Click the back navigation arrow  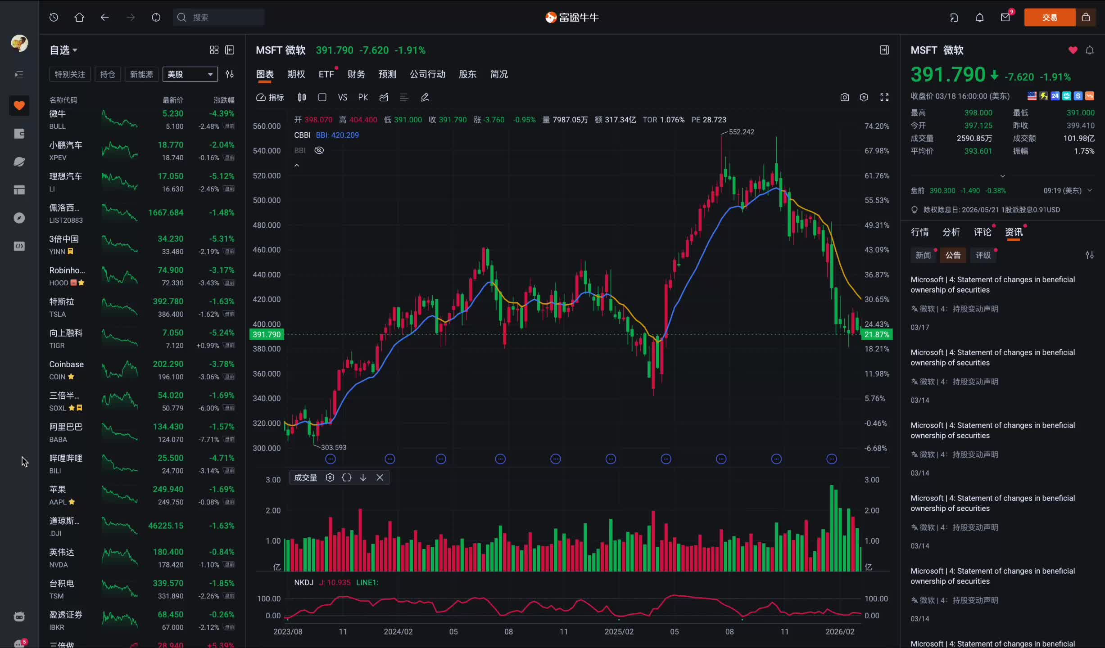(x=105, y=18)
